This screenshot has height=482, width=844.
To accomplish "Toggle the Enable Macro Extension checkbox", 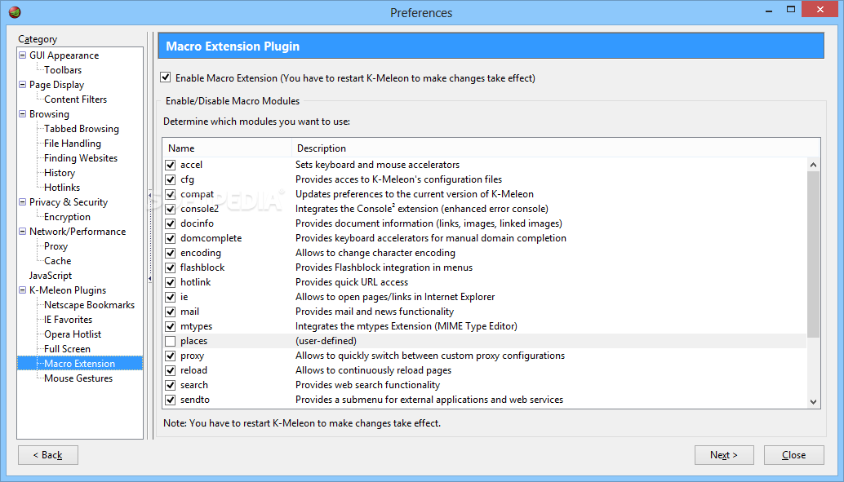I will [x=165, y=77].
